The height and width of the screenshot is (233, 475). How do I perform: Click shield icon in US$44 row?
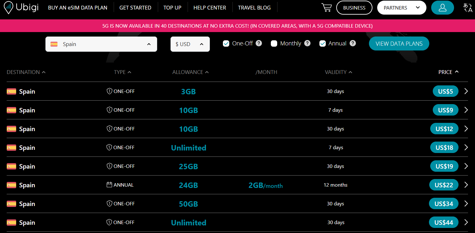109,223
